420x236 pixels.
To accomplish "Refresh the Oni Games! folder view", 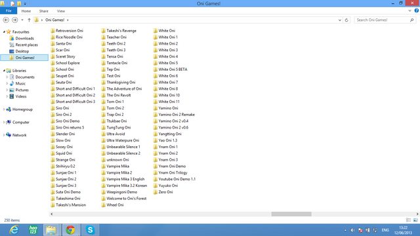I will coord(346,20).
